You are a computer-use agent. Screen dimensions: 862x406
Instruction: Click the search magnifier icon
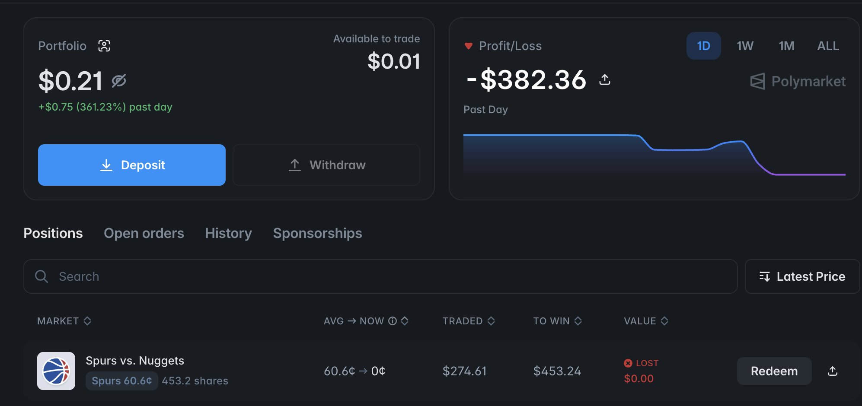tap(42, 276)
